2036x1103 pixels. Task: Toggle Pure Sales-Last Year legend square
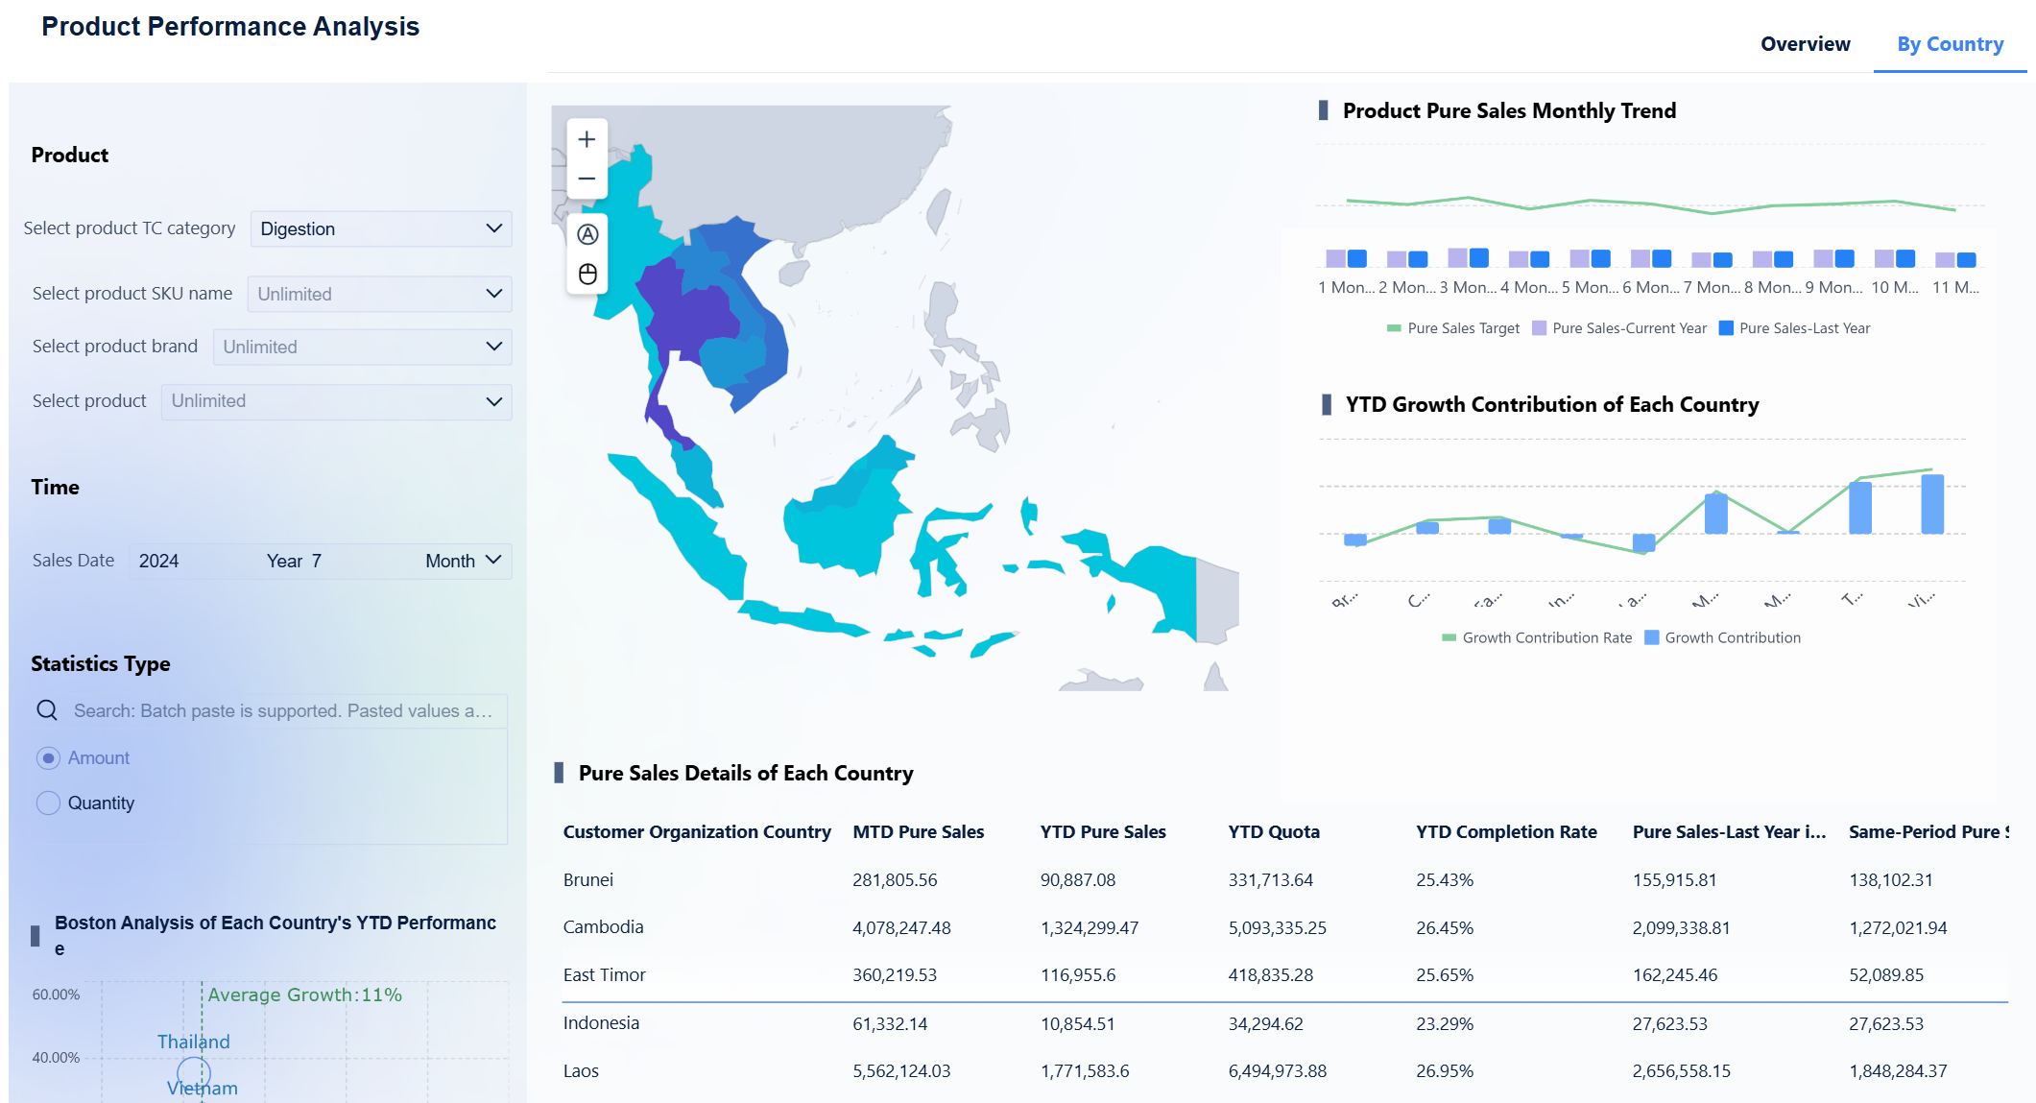pyautogui.click(x=1726, y=328)
